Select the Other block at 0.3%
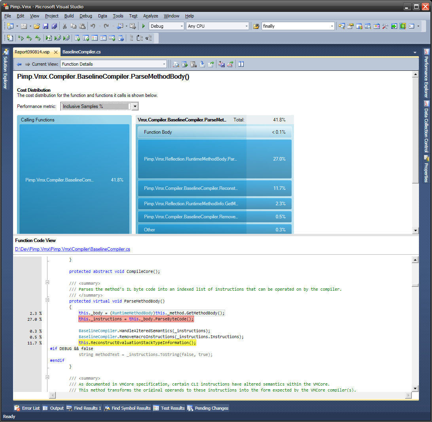432x422 pixels. click(215, 229)
